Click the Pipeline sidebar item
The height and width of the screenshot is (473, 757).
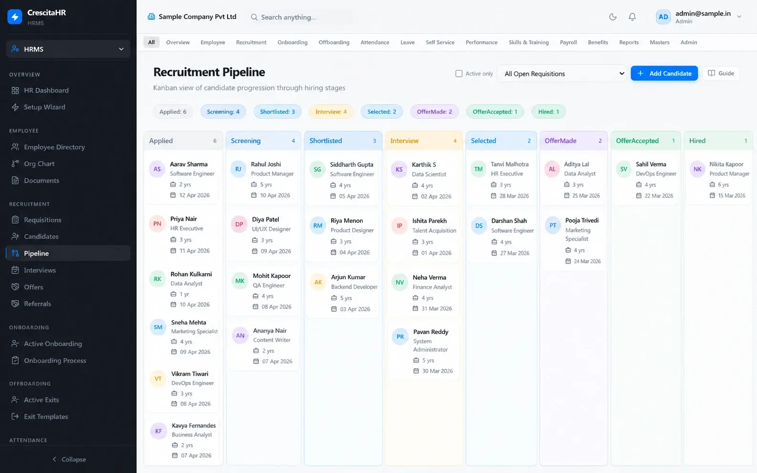(x=68, y=253)
